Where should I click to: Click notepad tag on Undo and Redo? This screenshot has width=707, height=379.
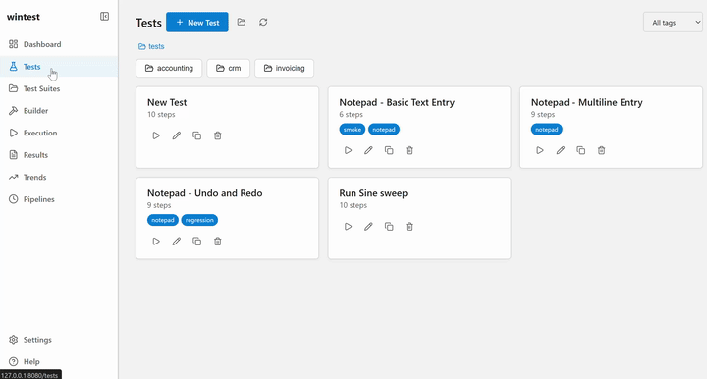(x=163, y=220)
